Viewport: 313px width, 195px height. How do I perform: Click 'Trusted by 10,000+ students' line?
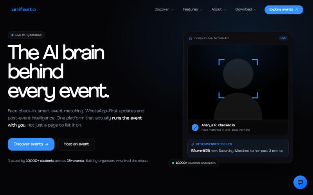(78, 161)
